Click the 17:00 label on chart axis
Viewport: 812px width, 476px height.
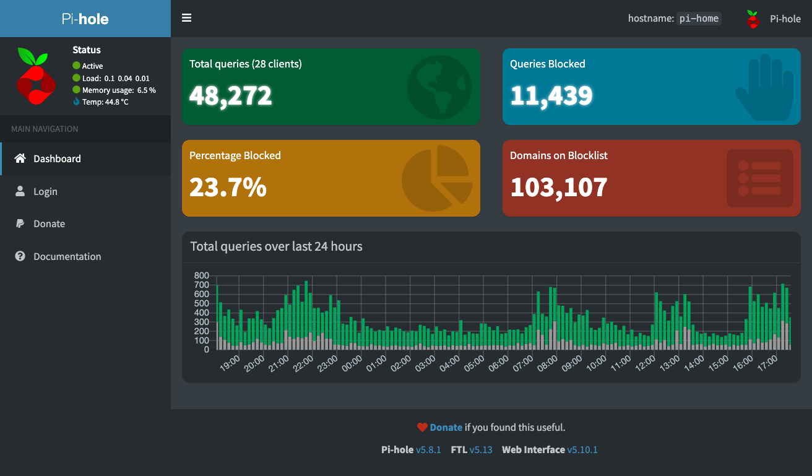point(767,363)
